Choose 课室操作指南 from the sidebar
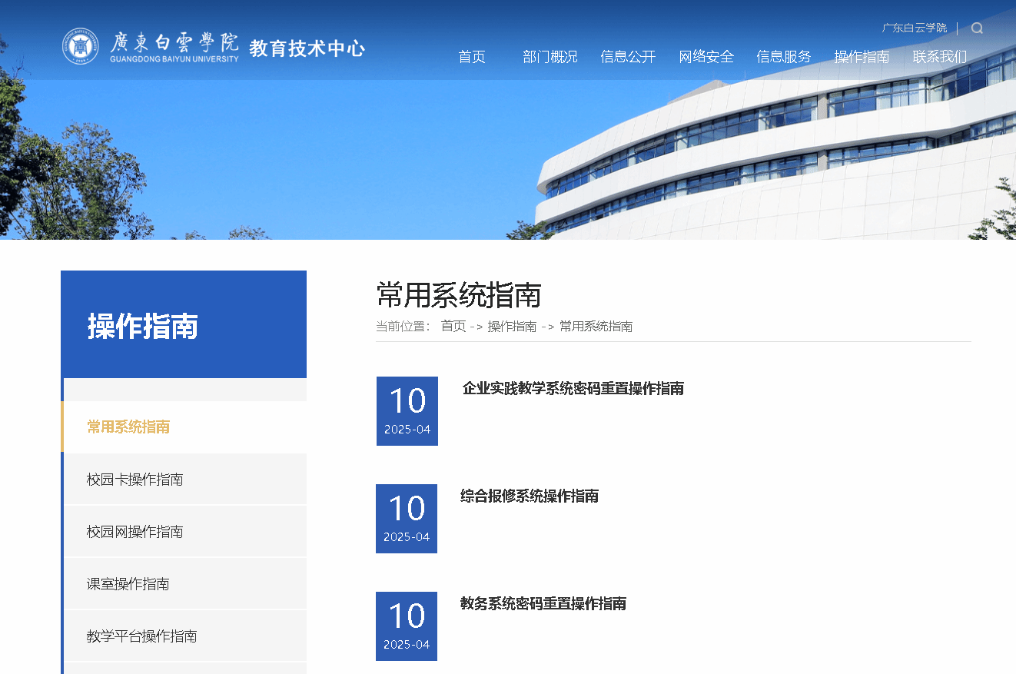Image resolution: width=1016 pixels, height=674 pixels. [x=128, y=584]
